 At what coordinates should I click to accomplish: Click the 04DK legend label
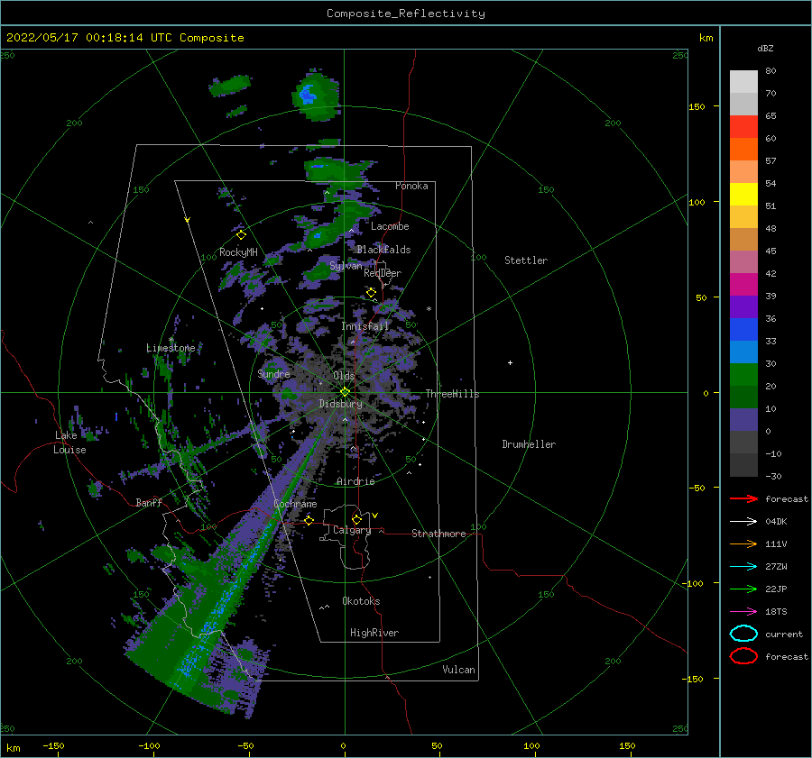(x=776, y=522)
